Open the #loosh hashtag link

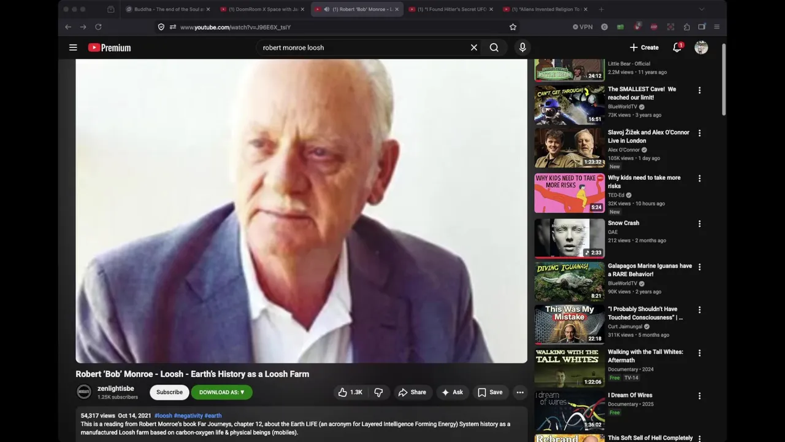163,416
